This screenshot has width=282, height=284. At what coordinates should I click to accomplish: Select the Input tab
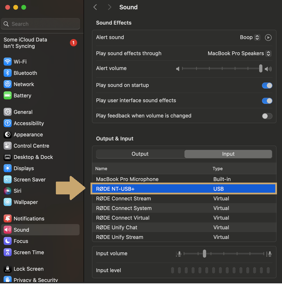[x=228, y=154]
